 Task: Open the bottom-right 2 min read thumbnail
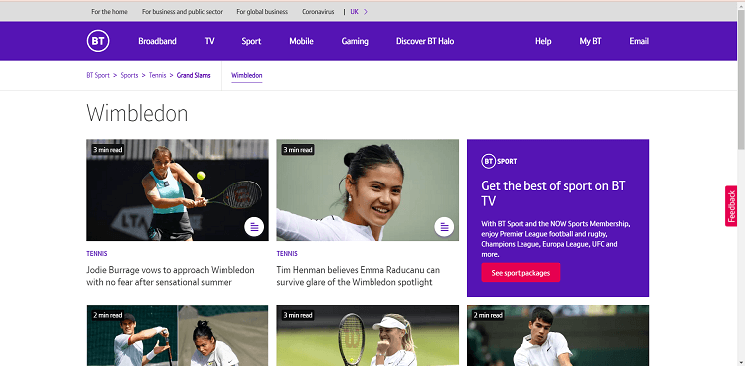[558, 335]
